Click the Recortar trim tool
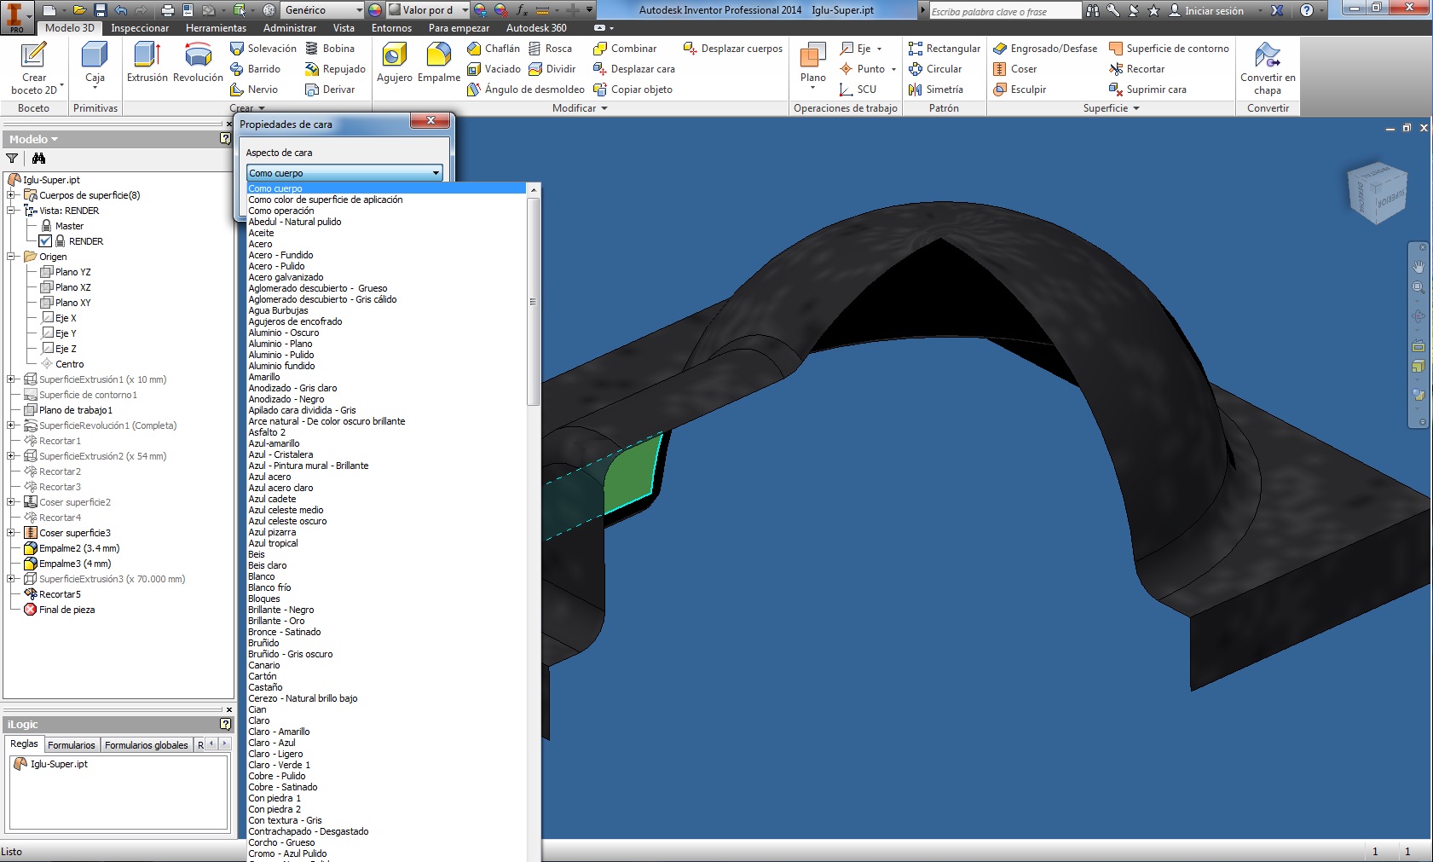Image resolution: width=1433 pixels, height=862 pixels. (x=1136, y=69)
